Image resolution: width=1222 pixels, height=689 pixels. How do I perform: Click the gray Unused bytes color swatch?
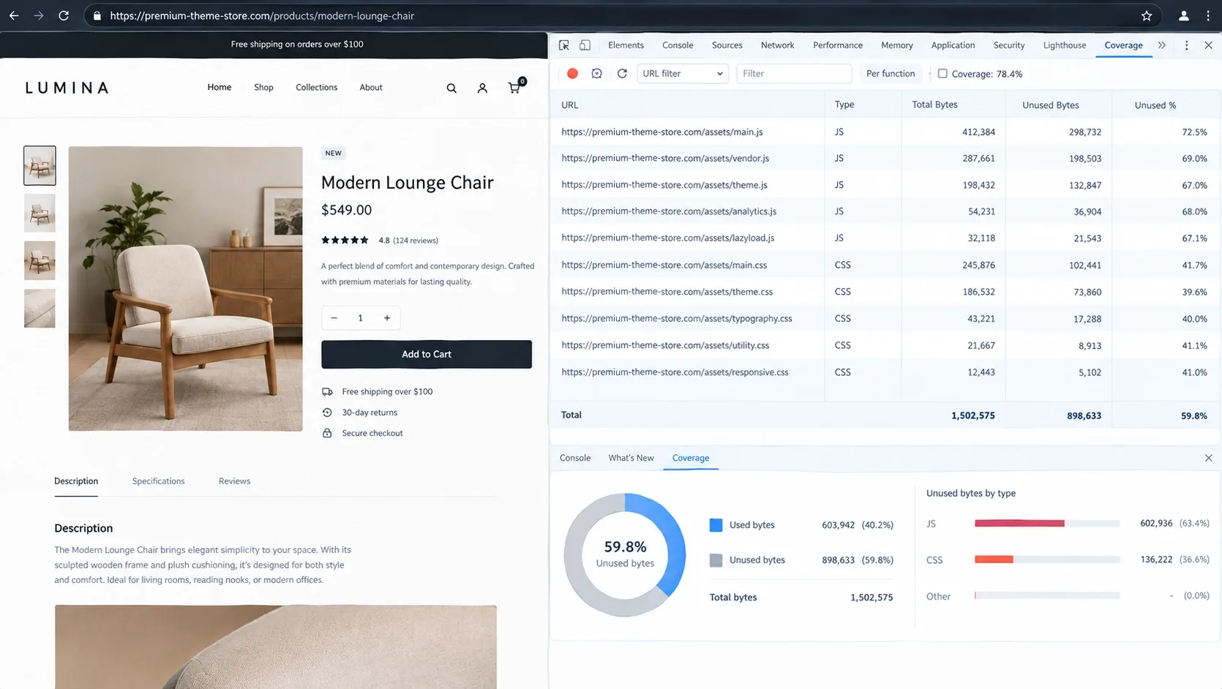716,560
